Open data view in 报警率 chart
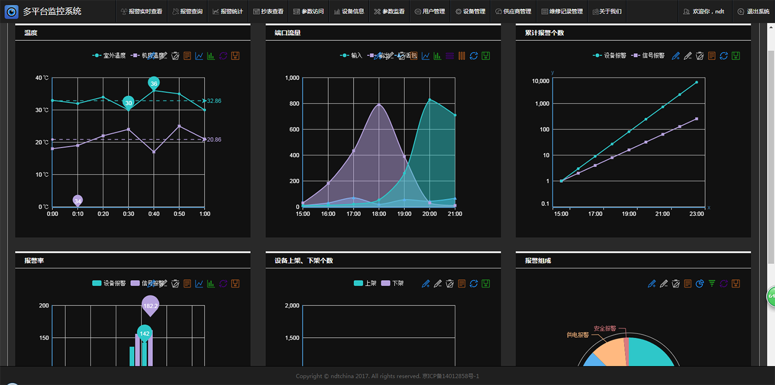 click(187, 283)
